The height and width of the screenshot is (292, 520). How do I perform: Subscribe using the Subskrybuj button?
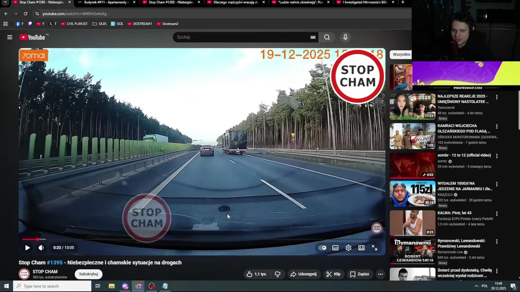pos(89,274)
